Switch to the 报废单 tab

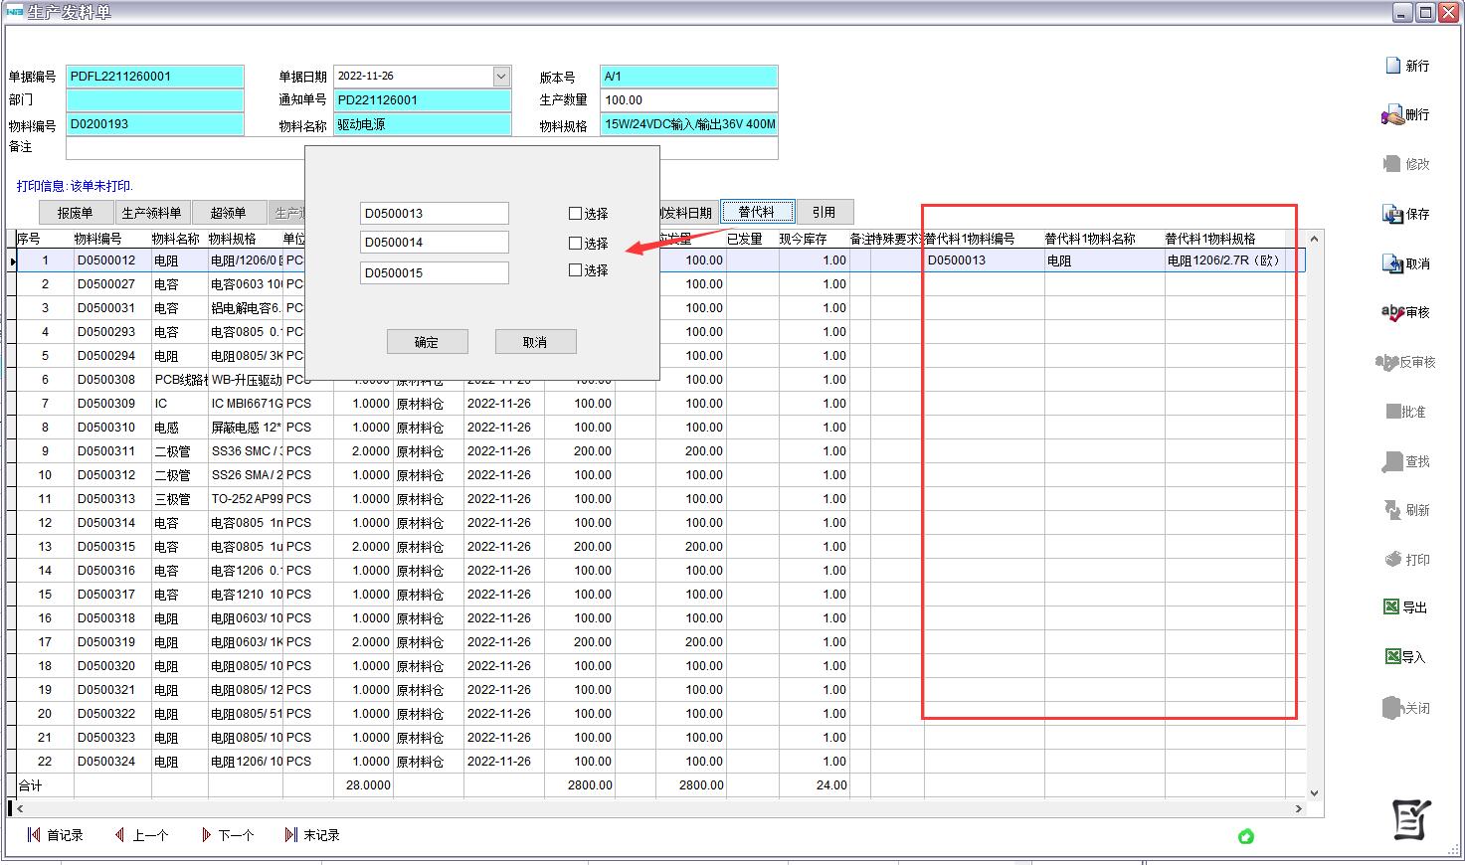pyautogui.click(x=75, y=213)
